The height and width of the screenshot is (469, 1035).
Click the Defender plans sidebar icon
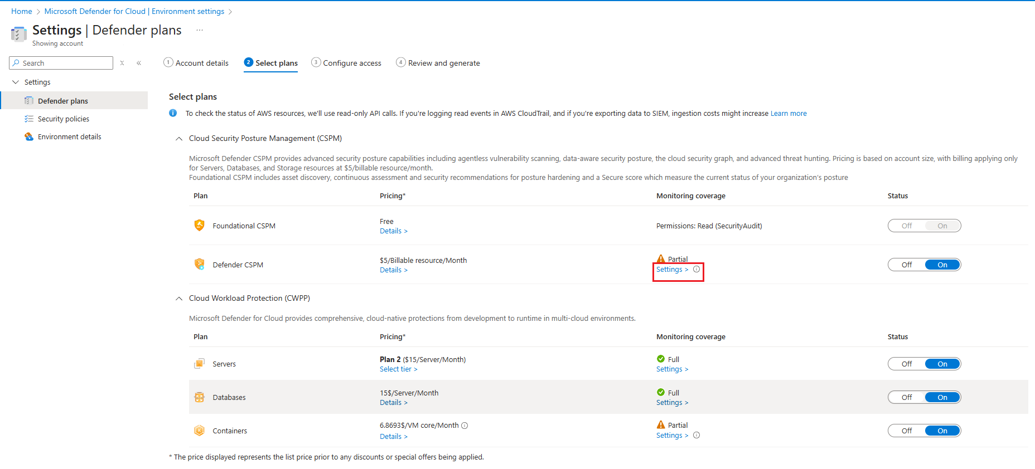pos(29,101)
